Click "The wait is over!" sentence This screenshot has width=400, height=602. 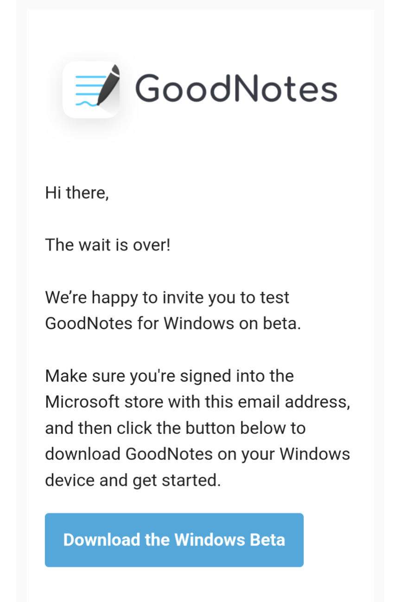(108, 245)
